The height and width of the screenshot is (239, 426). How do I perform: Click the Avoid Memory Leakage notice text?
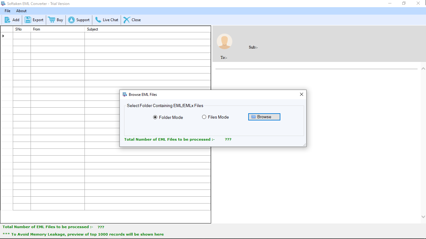point(83,234)
